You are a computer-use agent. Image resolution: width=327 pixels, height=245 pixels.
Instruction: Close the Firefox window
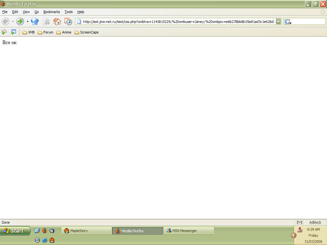[323, 4]
